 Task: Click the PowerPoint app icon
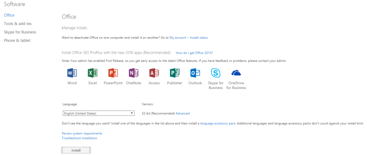113,73
